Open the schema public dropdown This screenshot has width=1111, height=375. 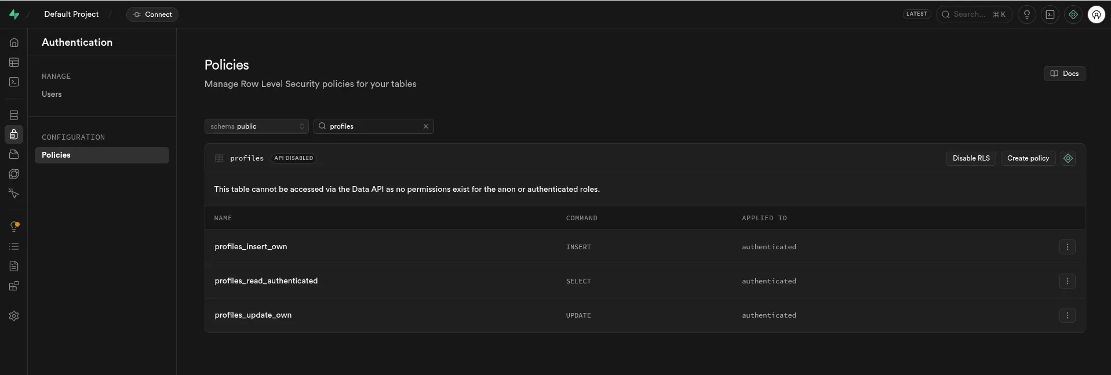coord(256,126)
